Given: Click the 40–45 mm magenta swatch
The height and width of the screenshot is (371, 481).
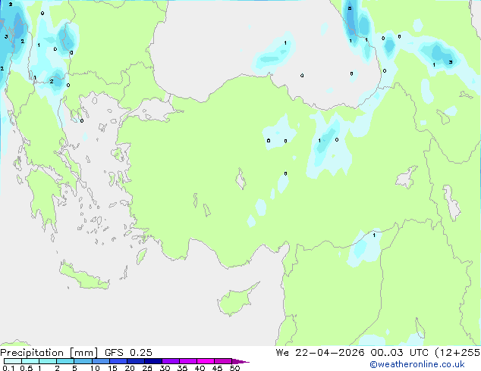Looking at the screenshot, I should click(206, 361).
